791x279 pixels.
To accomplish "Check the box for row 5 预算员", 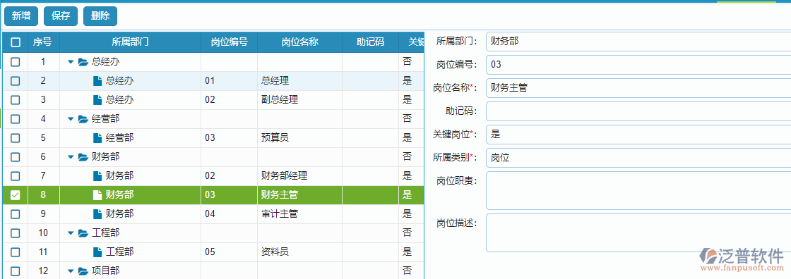I will pos(16,137).
